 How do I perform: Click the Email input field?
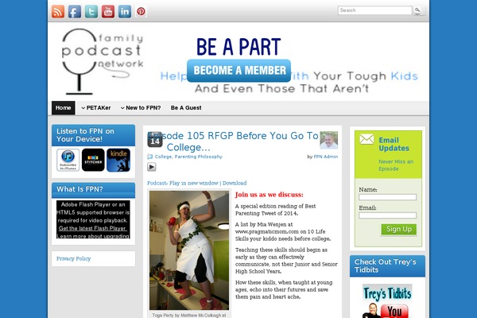pyautogui.click(x=388, y=215)
